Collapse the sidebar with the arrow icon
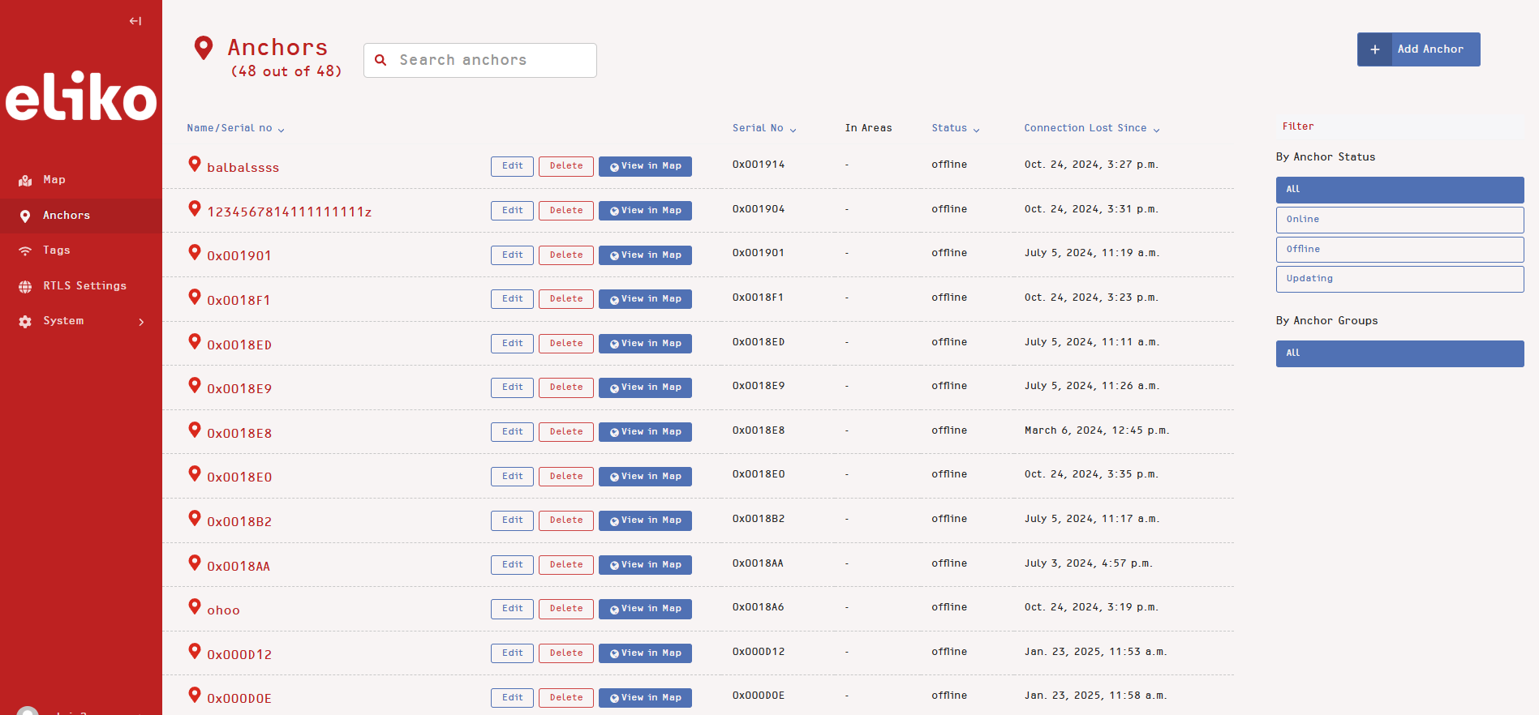The image size is (1539, 715). point(135,21)
